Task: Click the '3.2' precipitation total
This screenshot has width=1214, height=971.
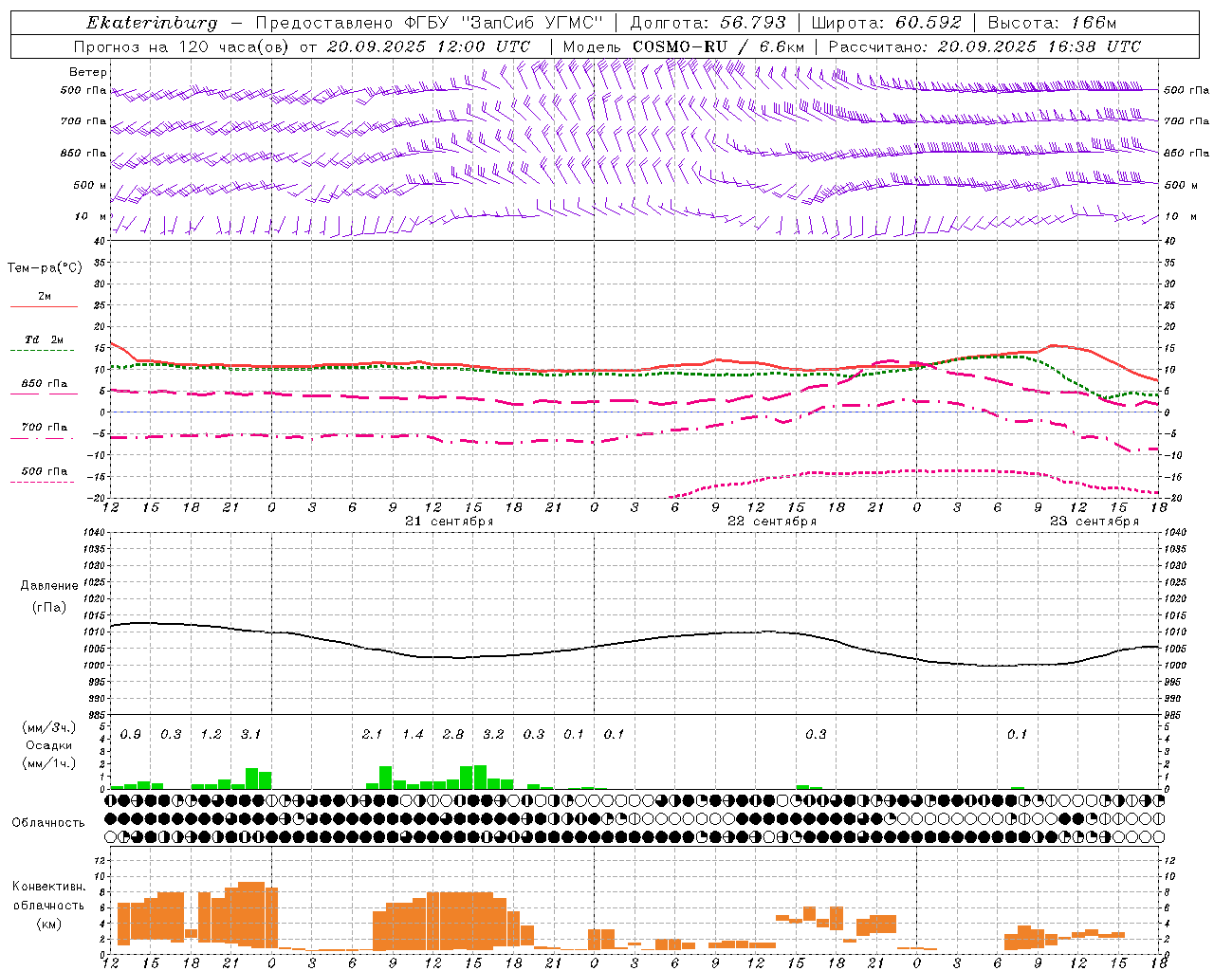Action: click(x=493, y=734)
